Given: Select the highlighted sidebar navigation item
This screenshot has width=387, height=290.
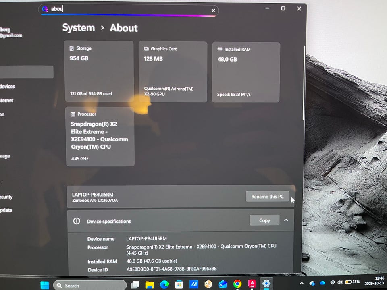Looking at the screenshot, I should tap(27, 72).
